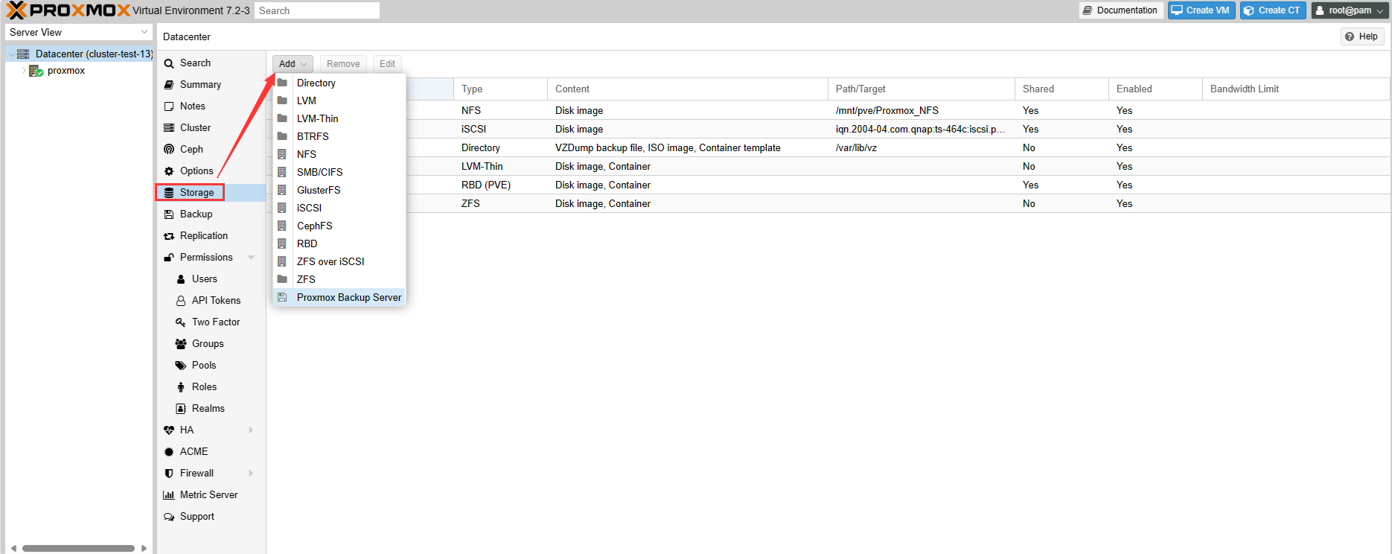The height and width of the screenshot is (554, 1392).
Task: Click the Users person icon
Action: click(181, 279)
